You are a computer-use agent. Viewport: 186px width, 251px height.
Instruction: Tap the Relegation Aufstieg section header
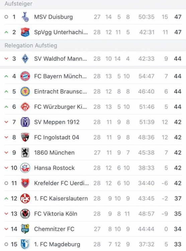(31, 46)
